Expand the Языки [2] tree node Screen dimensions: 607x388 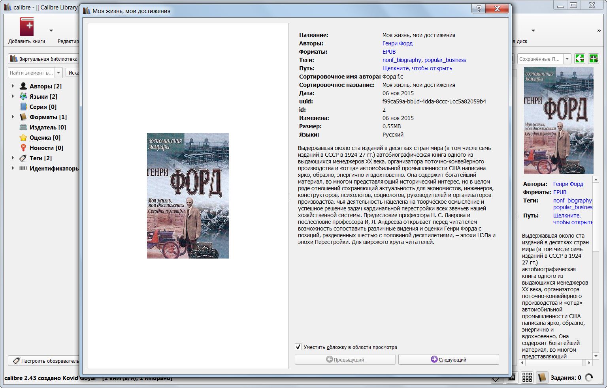13,96
